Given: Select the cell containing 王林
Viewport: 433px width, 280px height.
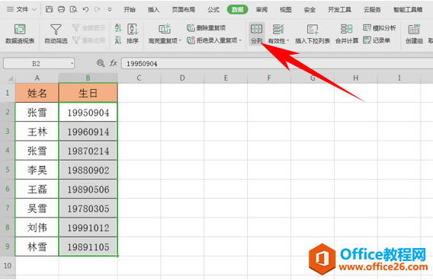Looking at the screenshot, I should (37, 132).
